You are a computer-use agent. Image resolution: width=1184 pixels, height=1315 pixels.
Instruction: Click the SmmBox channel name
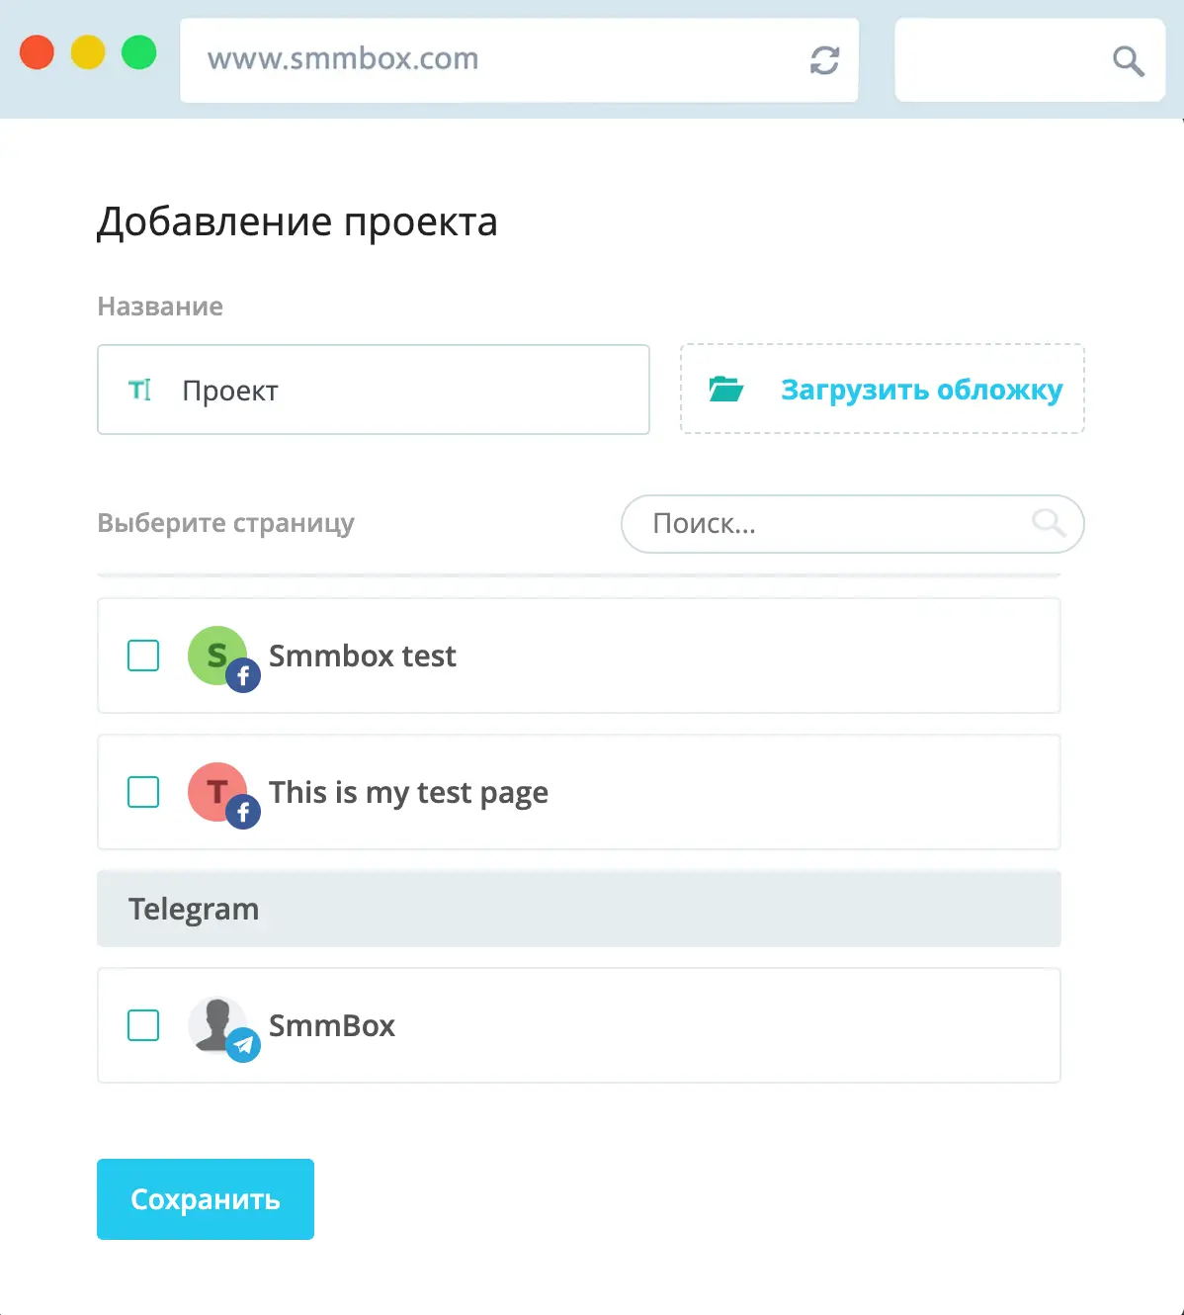click(x=332, y=1025)
